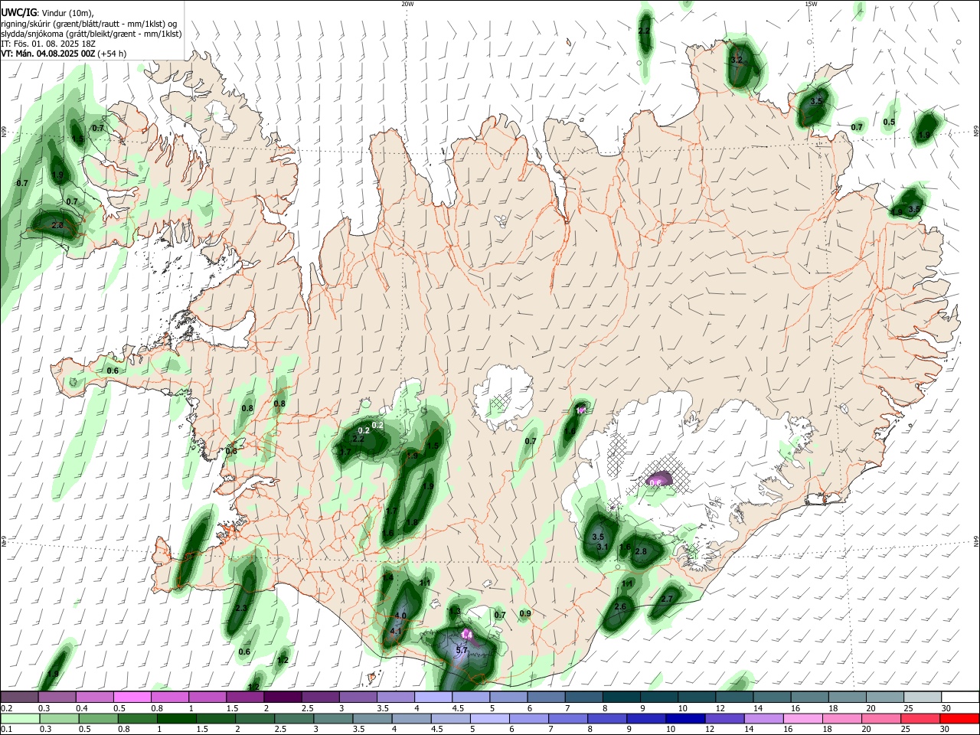
Task: Click the 4.0 precipitation value on the map
Action: point(400,616)
